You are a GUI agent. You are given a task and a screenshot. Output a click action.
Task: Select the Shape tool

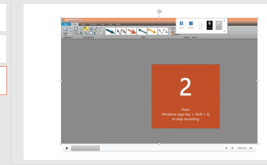91,33
